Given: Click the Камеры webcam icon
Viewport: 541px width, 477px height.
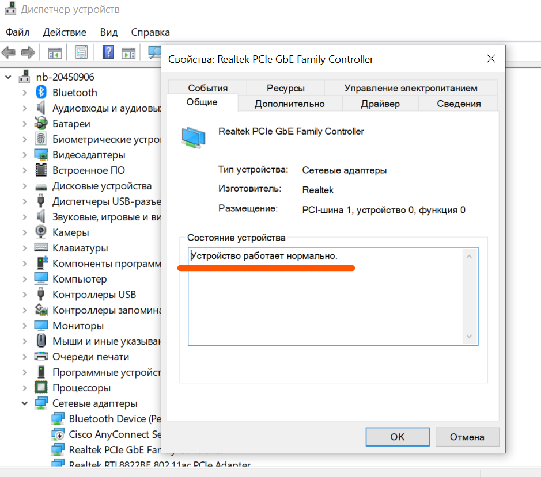Looking at the screenshot, I should click(41, 232).
